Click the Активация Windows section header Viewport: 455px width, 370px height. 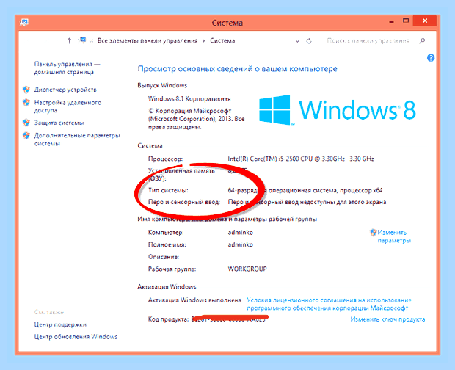coord(167,287)
